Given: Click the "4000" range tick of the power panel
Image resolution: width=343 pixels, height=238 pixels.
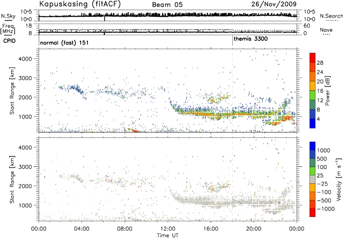Looking at the screenshot, I should (x=25, y=59).
